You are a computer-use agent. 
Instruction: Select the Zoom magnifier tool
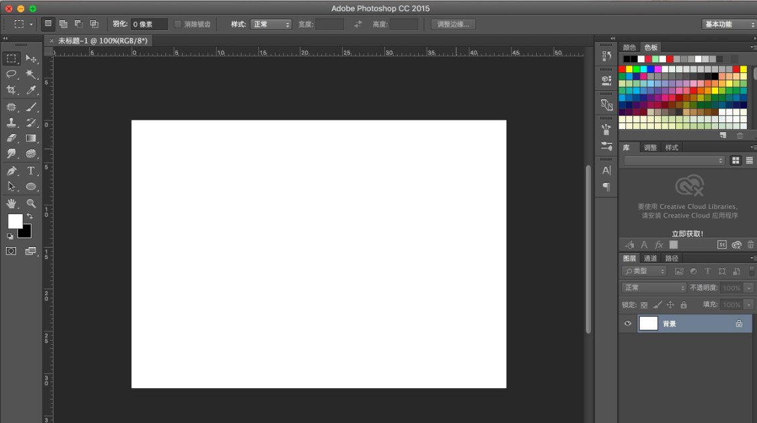click(x=31, y=203)
